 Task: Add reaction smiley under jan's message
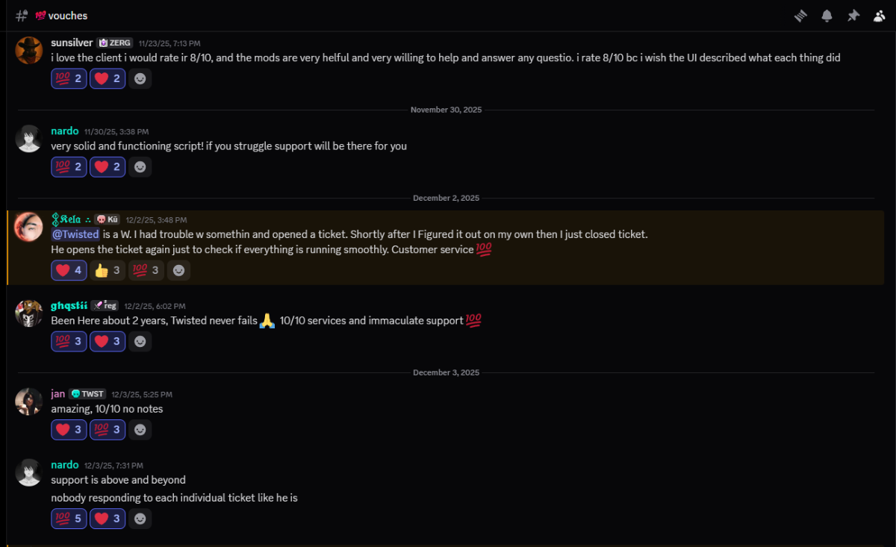coord(140,430)
